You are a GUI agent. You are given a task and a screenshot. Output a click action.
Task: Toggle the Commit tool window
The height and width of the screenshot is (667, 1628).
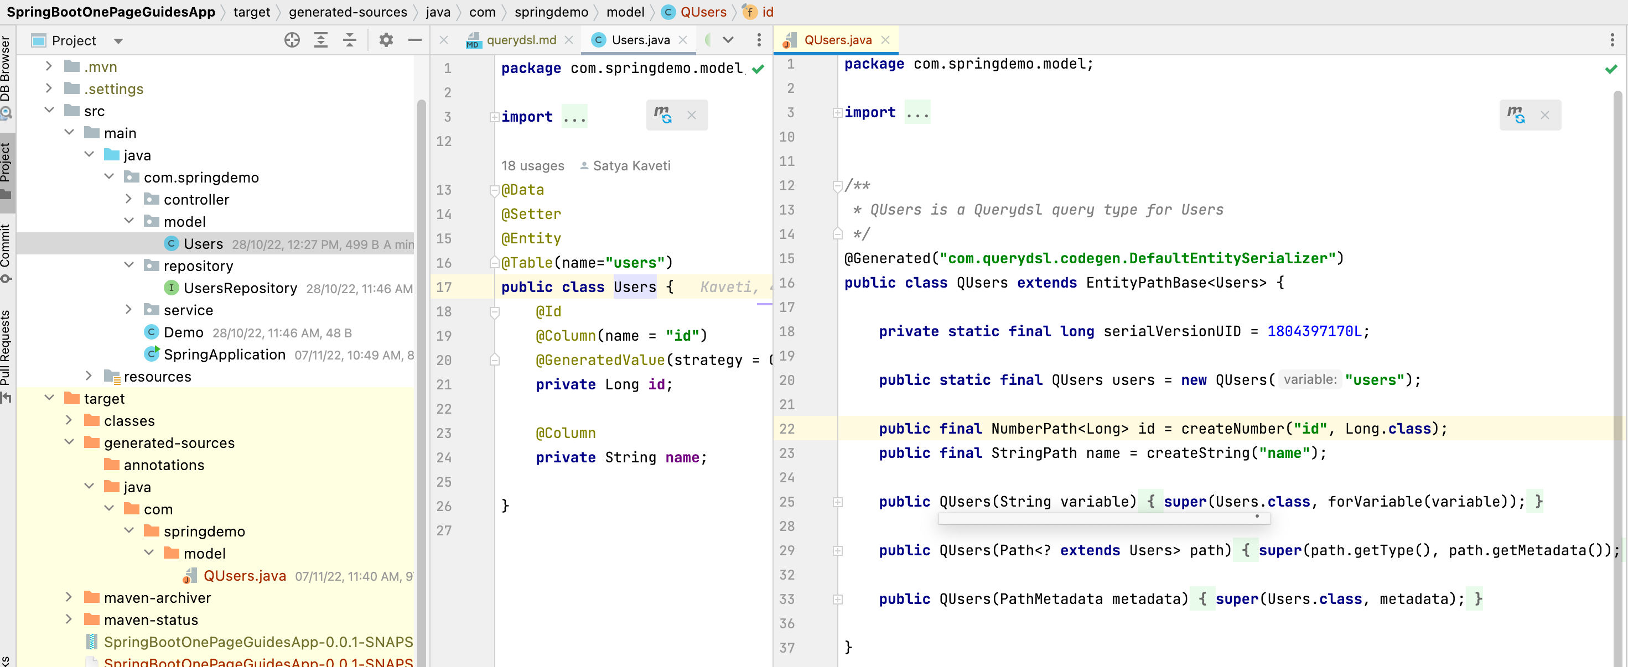[x=6, y=249]
